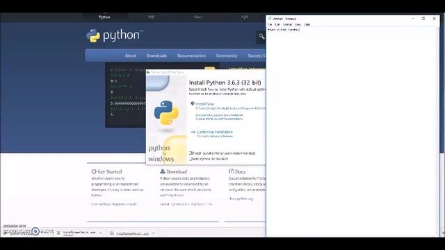Viewport: 445px width, 250px height.
Task: Maximize the Notepad window
Action: click(423, 19)
